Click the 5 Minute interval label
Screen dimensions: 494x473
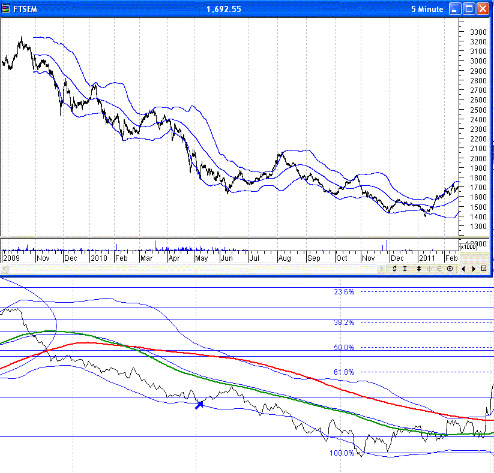pyautogui.click(x=427, y=9)
